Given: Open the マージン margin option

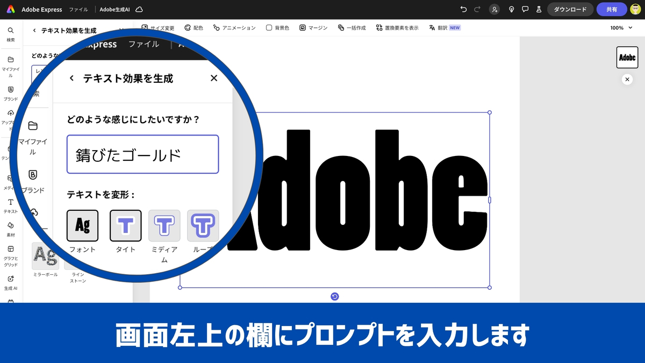Looking at the screenshot, I should click(x=313, y=27).
